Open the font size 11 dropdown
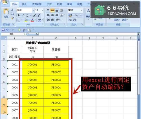Viewport: 141px width, 119px height. [x=42, y=10]
